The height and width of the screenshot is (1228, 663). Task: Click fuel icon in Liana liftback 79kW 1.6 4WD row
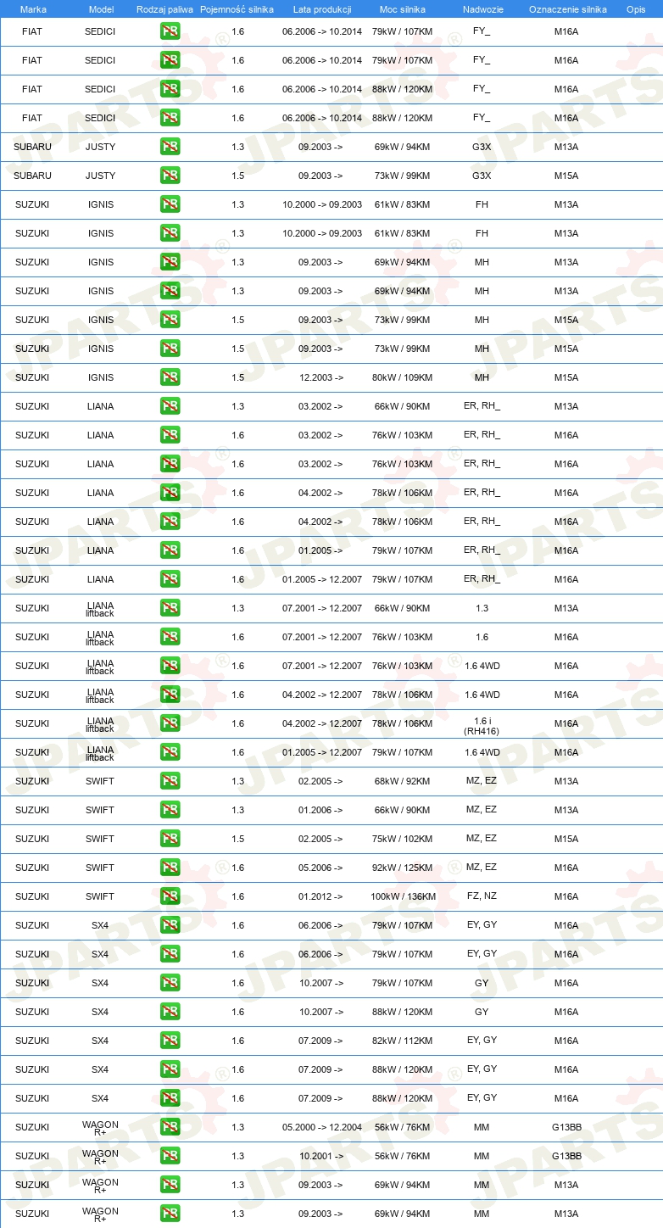click(170, 752)
